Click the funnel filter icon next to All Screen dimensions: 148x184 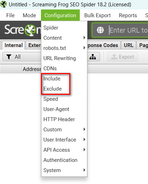[x=9, y=57]
